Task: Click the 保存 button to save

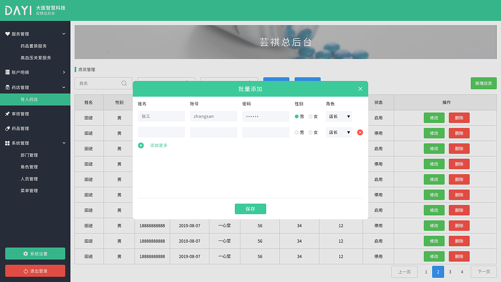Action: (x=250, y=209)
